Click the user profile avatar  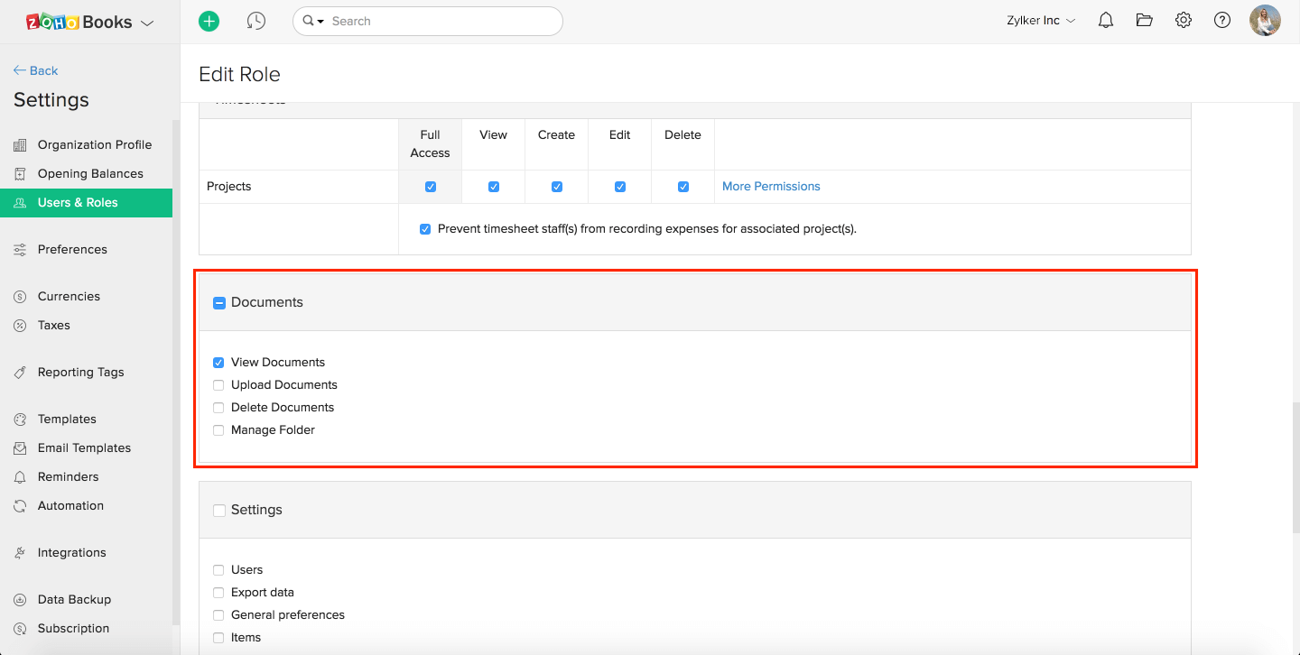pos(1265,21)
